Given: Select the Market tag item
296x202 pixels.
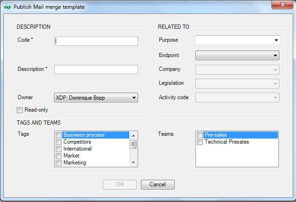Looking at the screenshot, I should [72, 156].
